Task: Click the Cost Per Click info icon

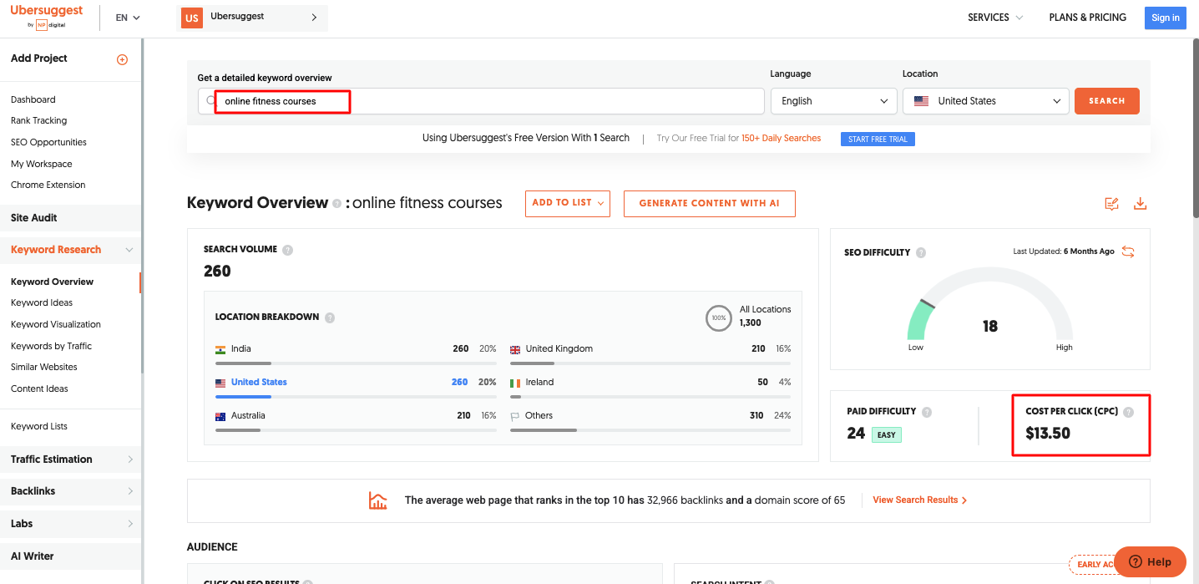Action: click(1129, 412)
